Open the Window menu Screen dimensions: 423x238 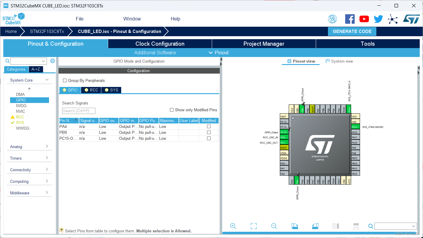[x=132, y=19]
